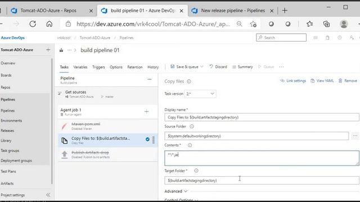Open the Tomcat-ADO-Azure breadcrumb link

(x=95, y=38)
